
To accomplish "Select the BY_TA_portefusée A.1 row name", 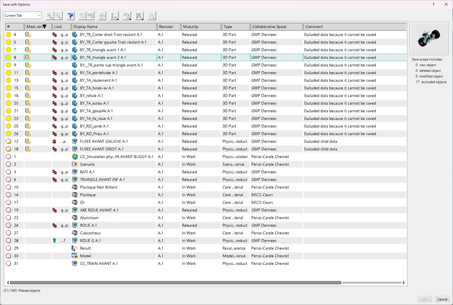I will click(99, 73).
